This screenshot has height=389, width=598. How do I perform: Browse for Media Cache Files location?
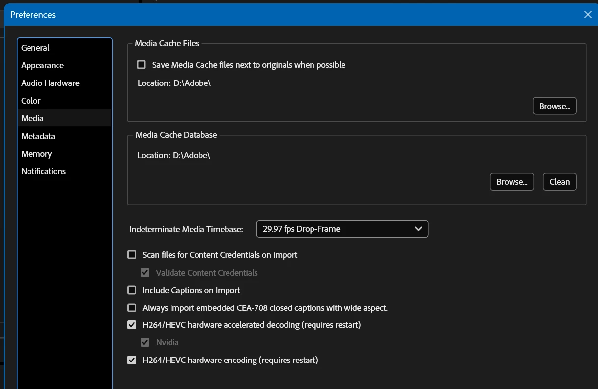click(x=554, y=106)
